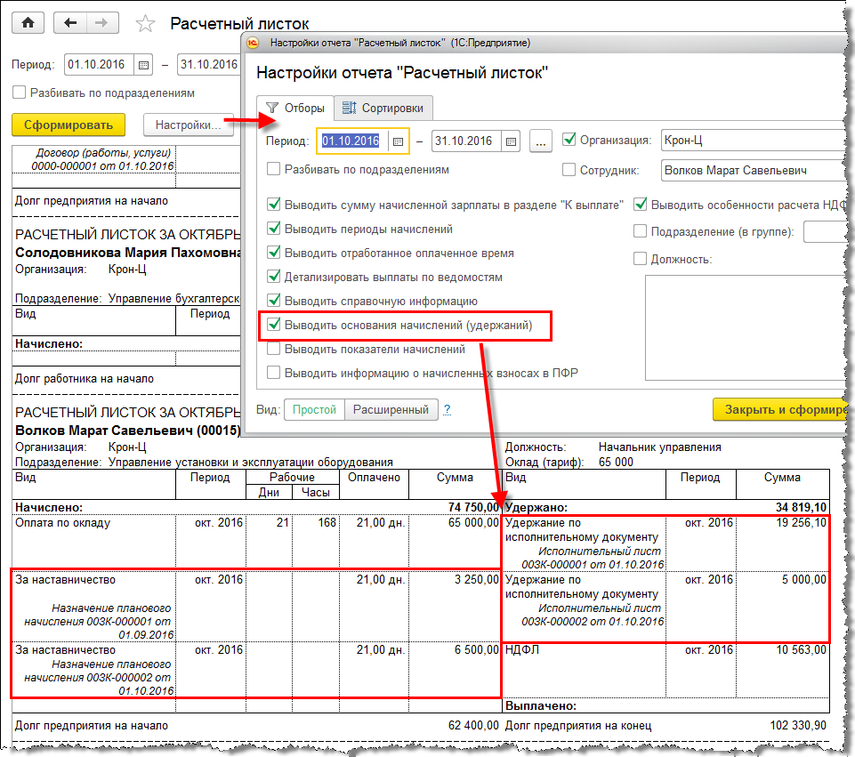The width and height of the screenshot is (855, 757).
Task: Select Исполнительный лист 003К-000001 от 01.10.2016
Action: coord(593,558)
